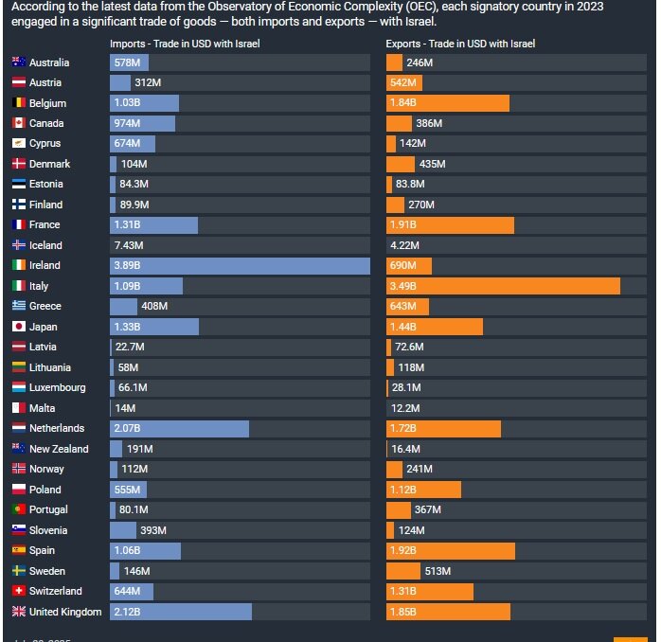Click the Luxembourg country label
This screenshot has height=642, width=661.
pos(57,387)
